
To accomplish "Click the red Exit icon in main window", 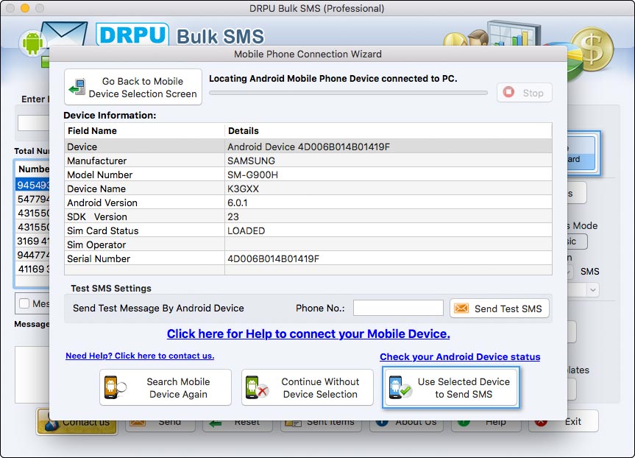I will [x=540, y=423].
